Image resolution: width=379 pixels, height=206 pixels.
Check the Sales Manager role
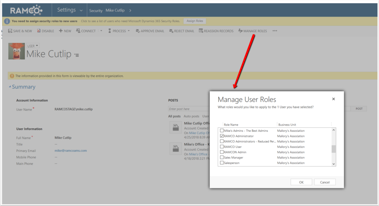coord(222,157)
